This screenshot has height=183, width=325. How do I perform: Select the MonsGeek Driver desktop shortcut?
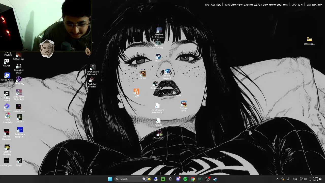19,69
